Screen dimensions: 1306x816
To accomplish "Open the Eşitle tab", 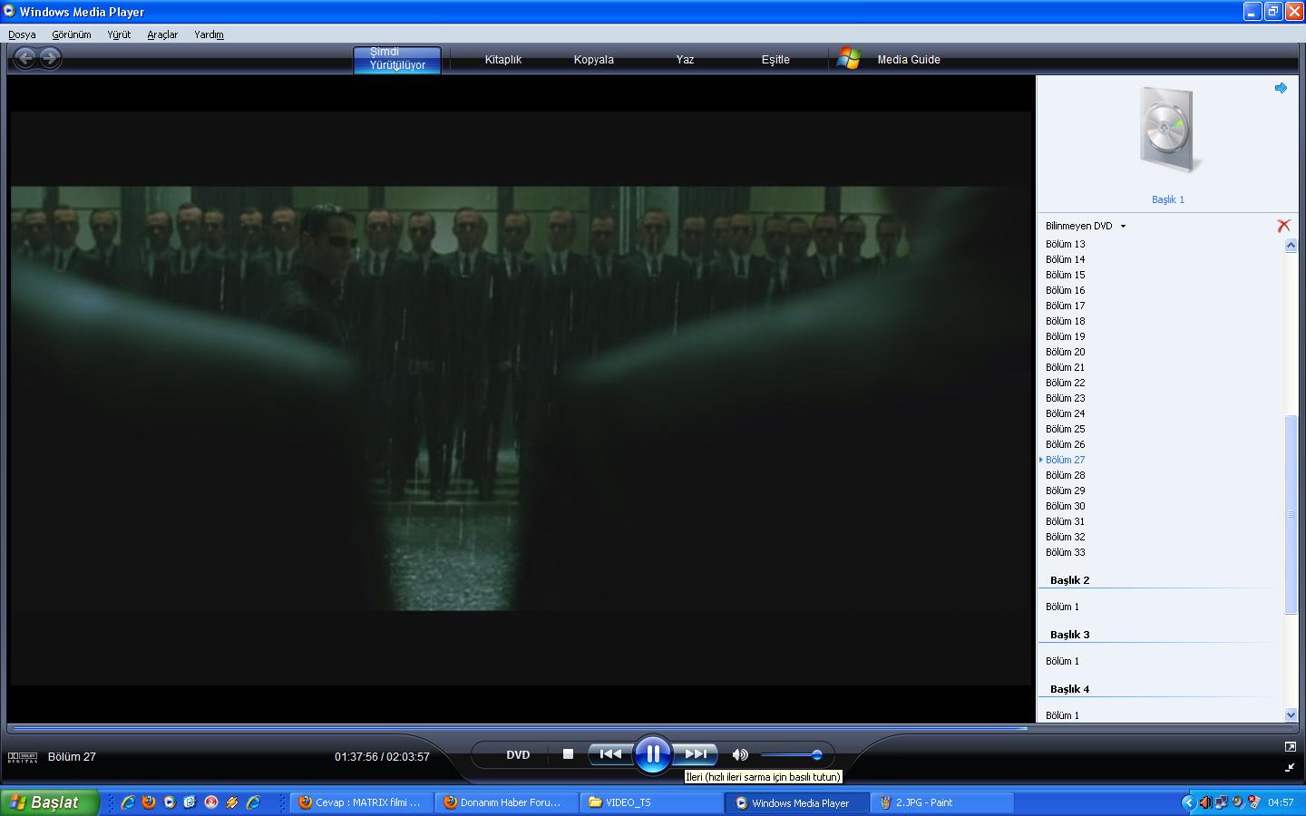I will click(x=775, y=60).
